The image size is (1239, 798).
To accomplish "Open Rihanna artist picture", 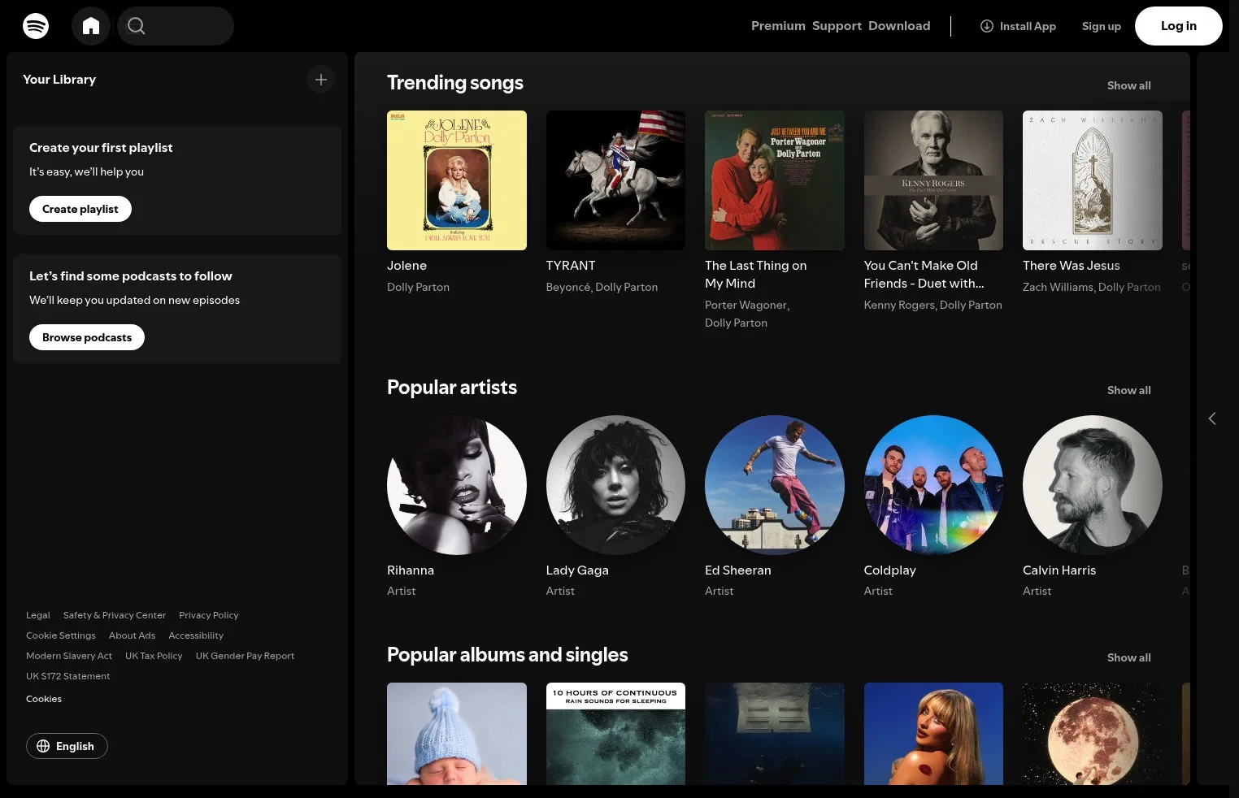I will (457, 485).
